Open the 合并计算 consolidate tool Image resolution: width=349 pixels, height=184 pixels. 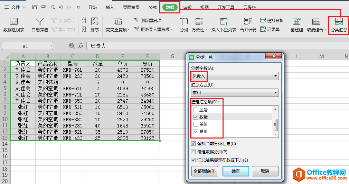pos(248,22)
